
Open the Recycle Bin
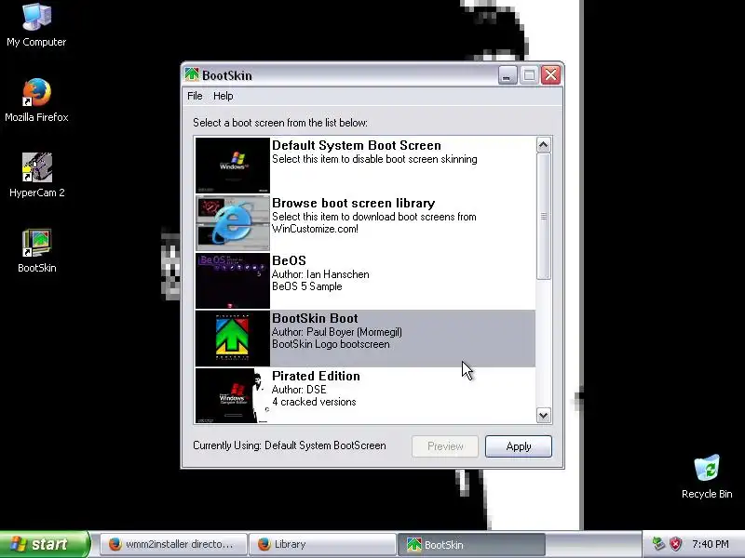tap(707, 476)
